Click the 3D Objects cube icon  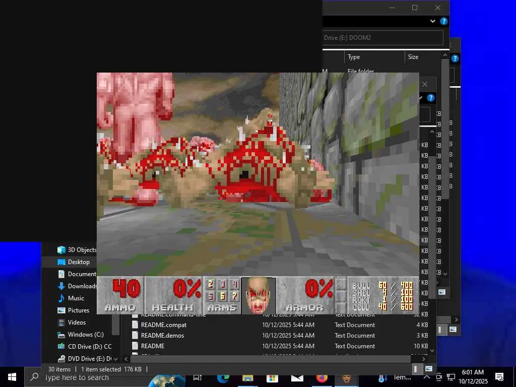pos(61,250)
